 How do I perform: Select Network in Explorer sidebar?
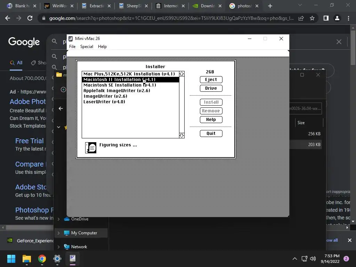[x=79, y=247]
